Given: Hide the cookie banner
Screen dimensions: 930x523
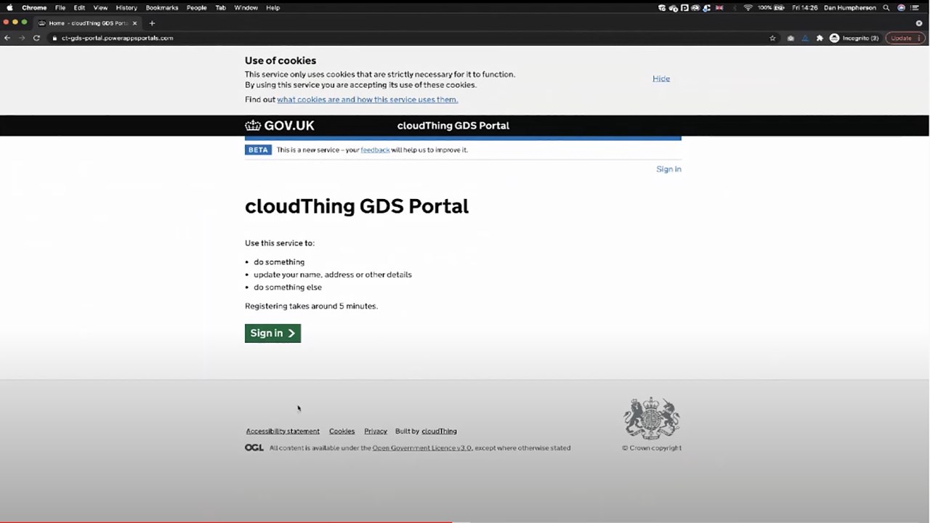Looking at the screenshot, I should tap(661, 78).
